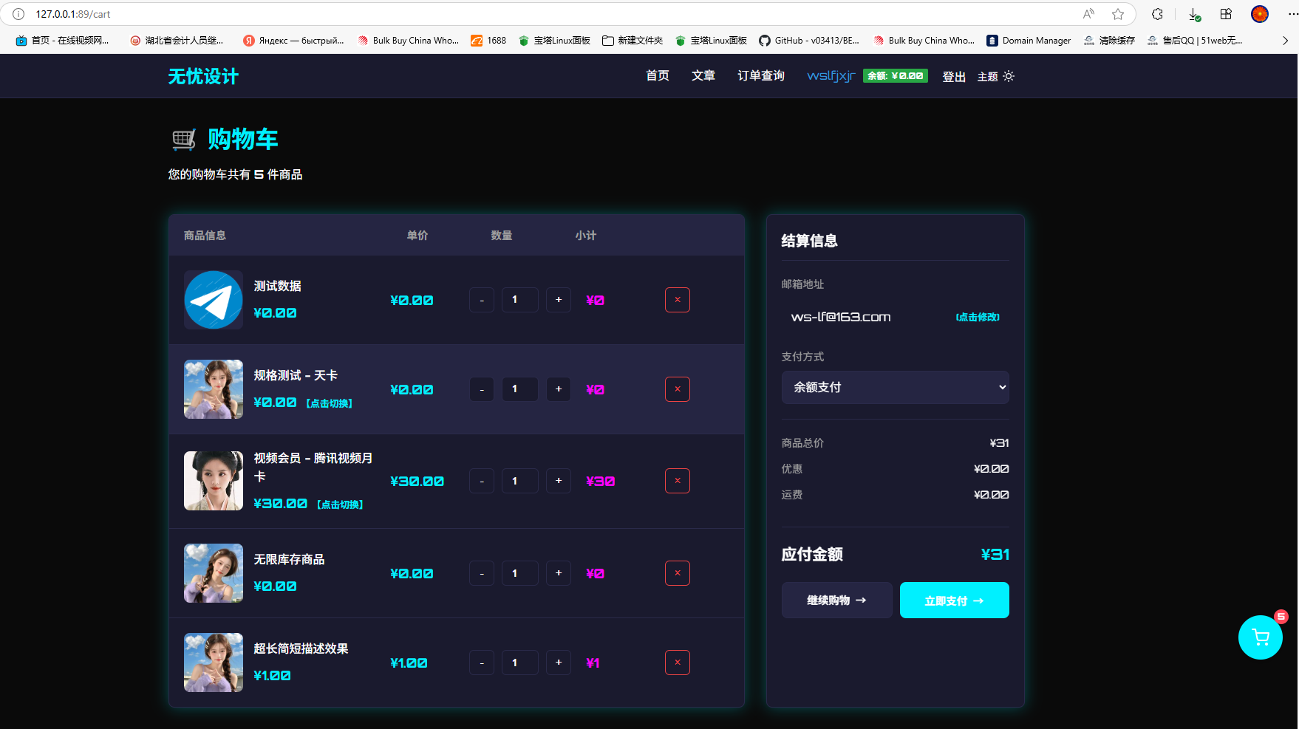The image size is (1299, 729).
Task: Toggle the theme sun icon
Action: (1009, 76)
